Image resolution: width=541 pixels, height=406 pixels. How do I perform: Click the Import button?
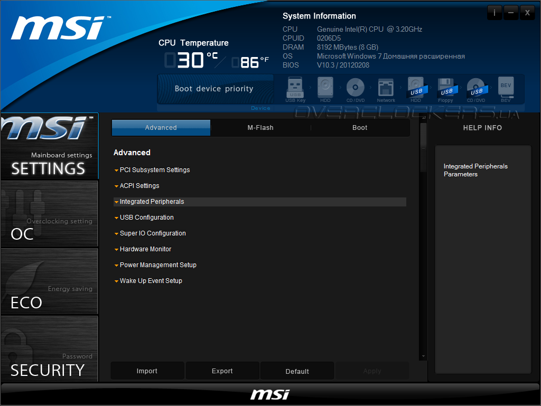[147, 371]
